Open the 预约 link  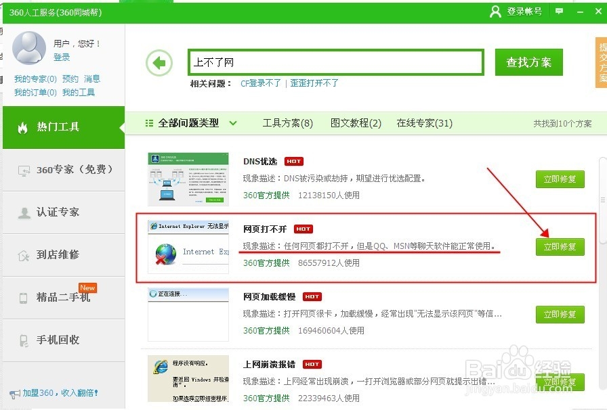click(70, 79)
